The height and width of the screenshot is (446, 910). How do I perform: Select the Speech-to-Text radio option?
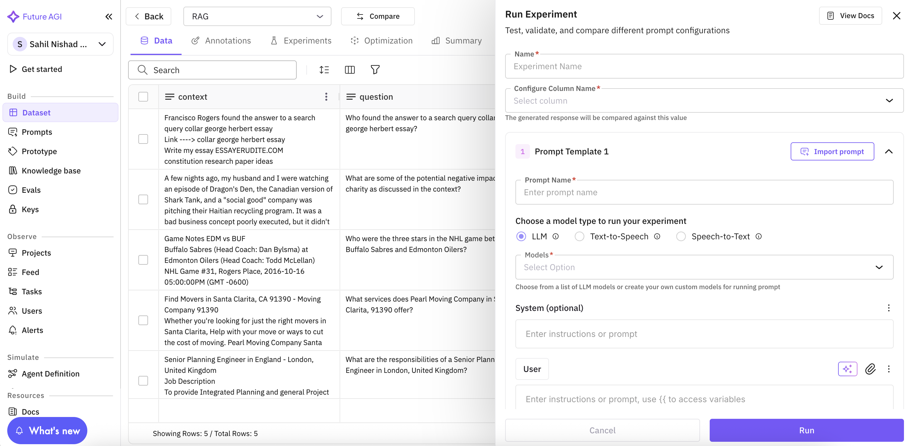[x=680, y=236]
